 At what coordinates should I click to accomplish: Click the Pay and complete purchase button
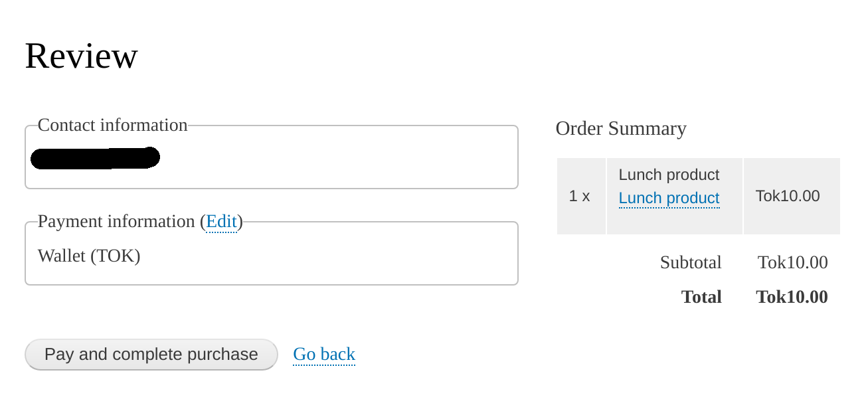151,355
